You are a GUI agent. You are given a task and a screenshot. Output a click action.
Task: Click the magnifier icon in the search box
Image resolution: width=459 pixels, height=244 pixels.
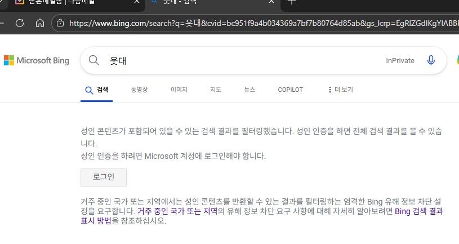[x=94, y=60]
